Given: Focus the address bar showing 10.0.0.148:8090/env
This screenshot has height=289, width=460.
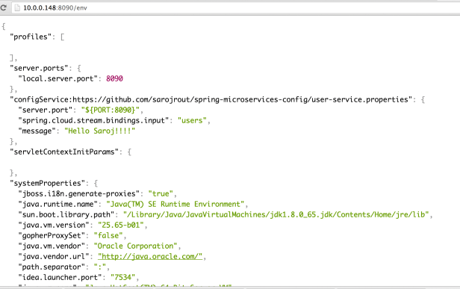Looking at the screenshot, I should 234,8.
